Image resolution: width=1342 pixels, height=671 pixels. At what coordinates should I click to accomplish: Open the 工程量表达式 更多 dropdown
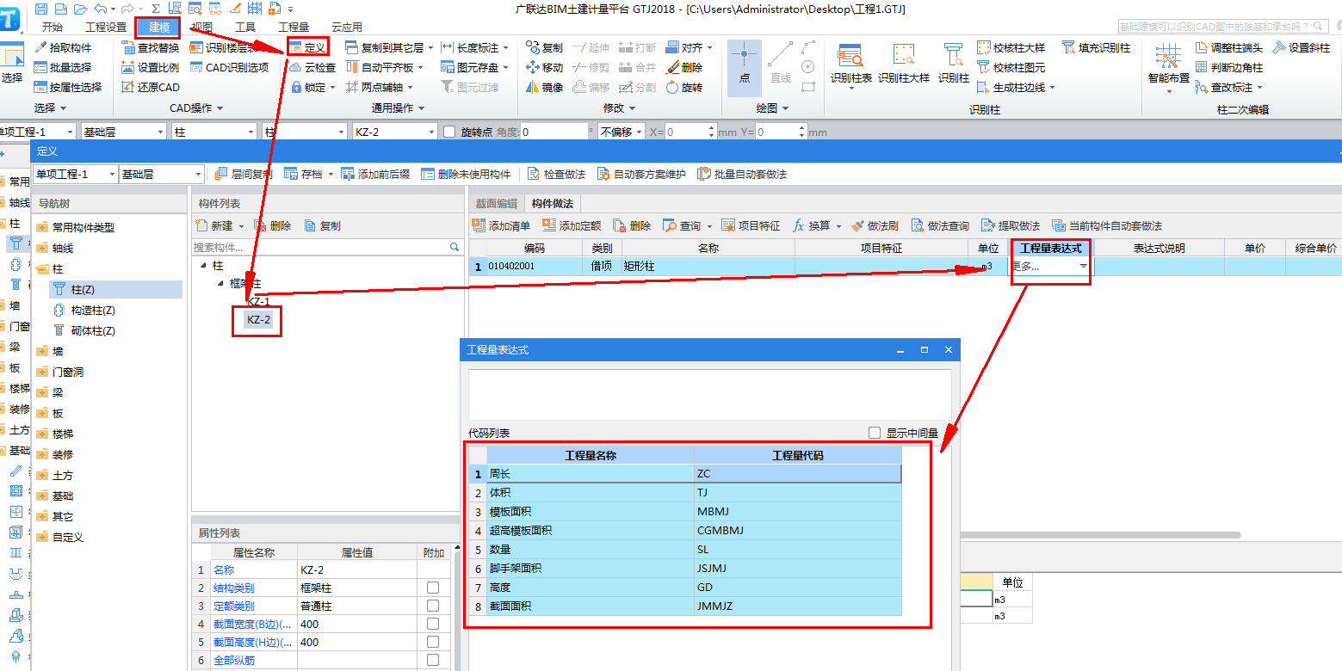(x=1083, y=267)
